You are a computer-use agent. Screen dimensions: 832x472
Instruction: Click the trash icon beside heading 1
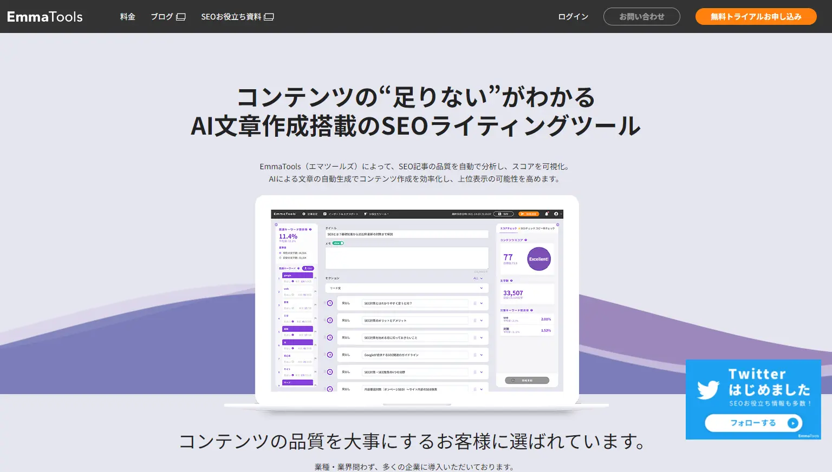475,303
